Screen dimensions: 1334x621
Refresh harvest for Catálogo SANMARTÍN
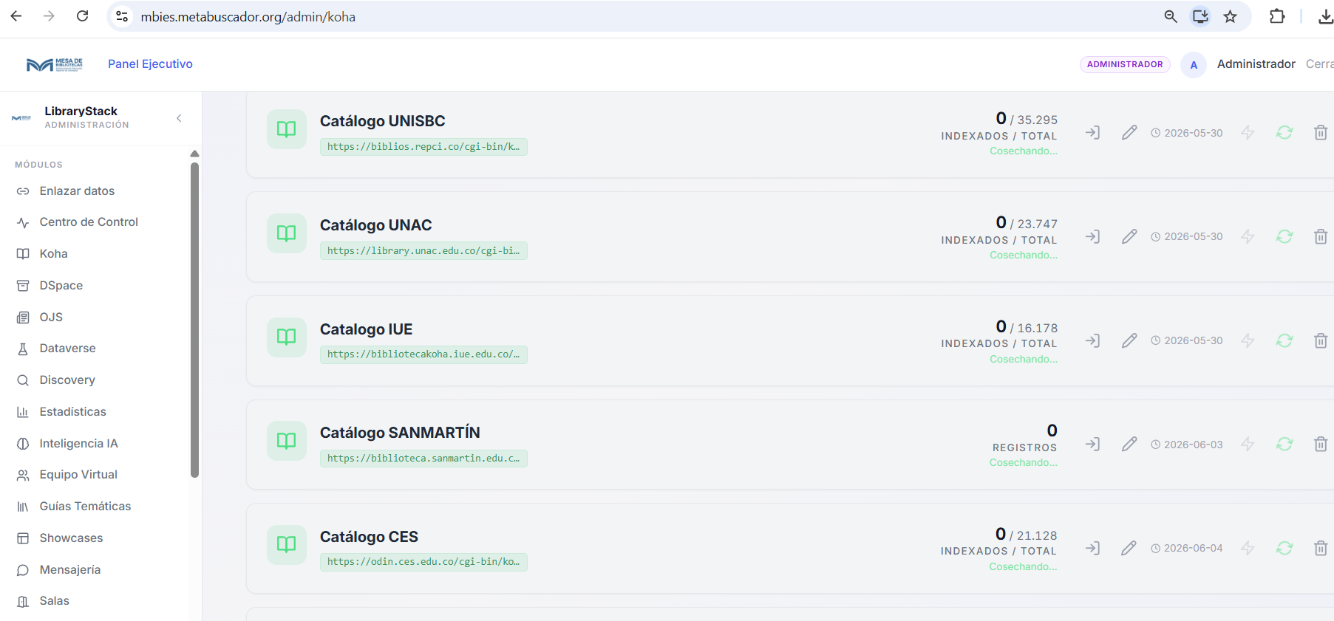[1284, 445]
